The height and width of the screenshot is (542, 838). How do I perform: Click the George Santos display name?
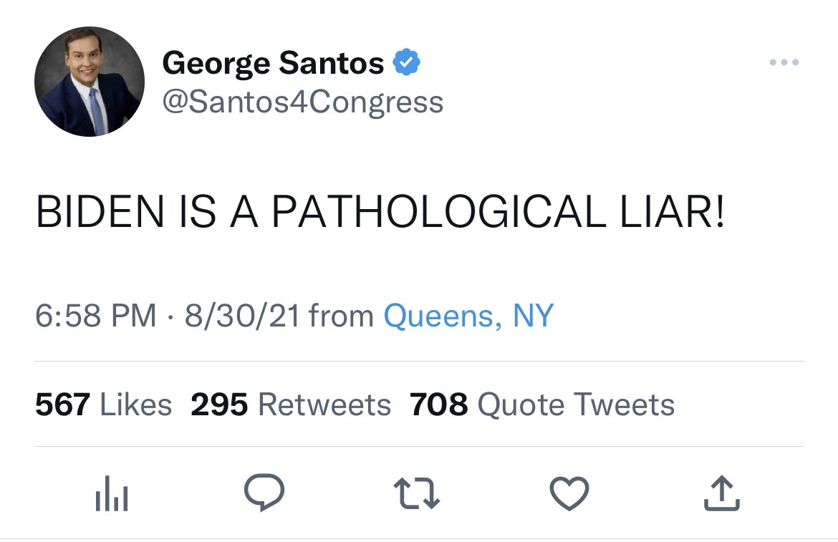pyautogui.click(x=273, y=64)
